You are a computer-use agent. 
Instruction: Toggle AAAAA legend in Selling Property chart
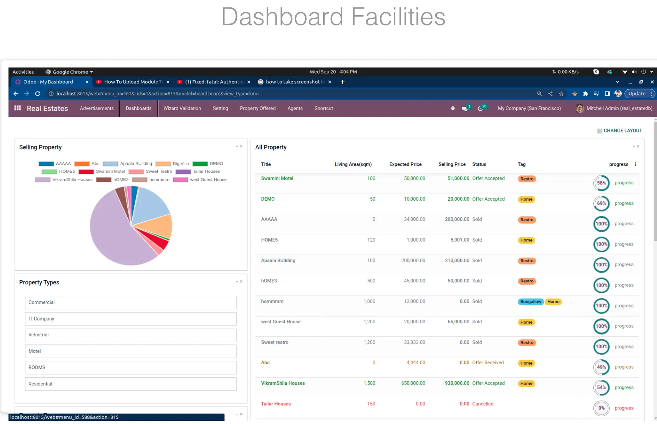[x=55, y=164]
